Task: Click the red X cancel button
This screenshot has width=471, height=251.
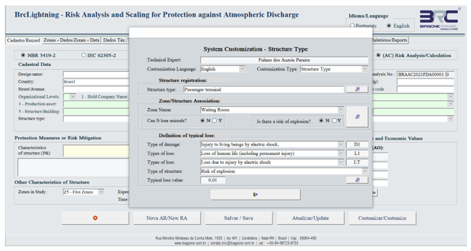Action: 96,218
